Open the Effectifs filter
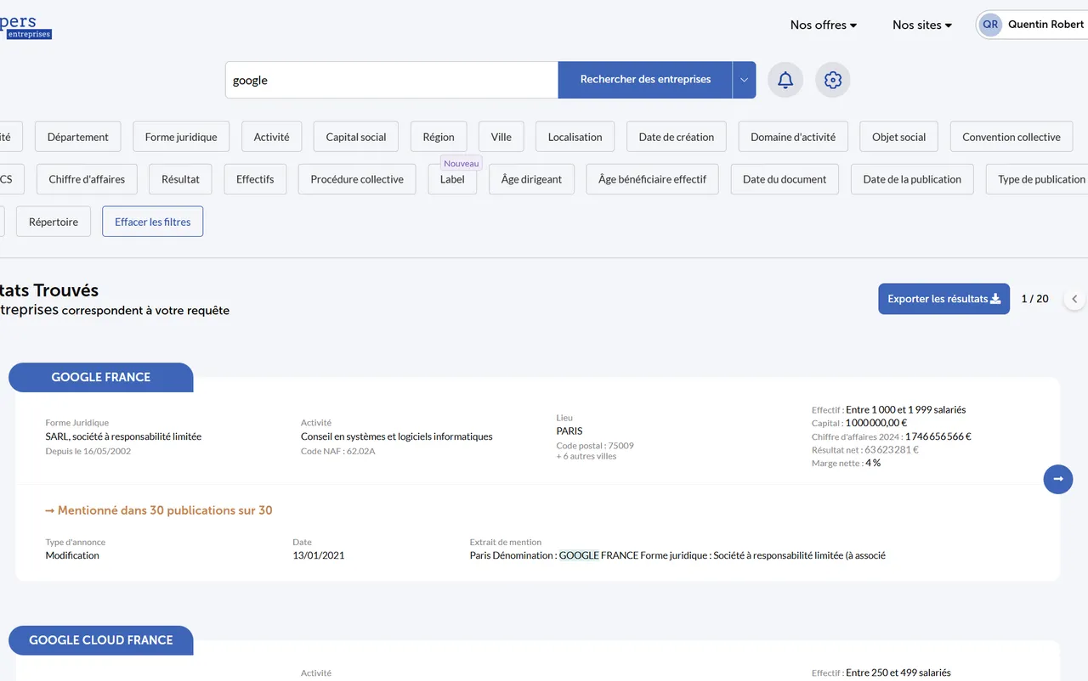1088x681 pixels. (255, 179)
